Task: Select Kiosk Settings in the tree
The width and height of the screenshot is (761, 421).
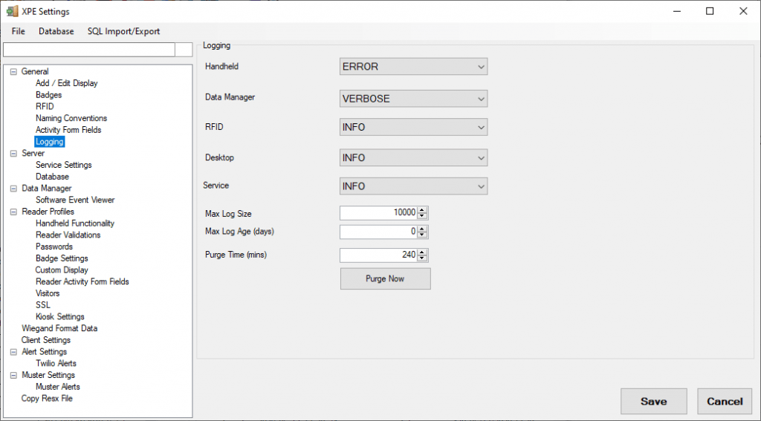Action: click(60, 316)
